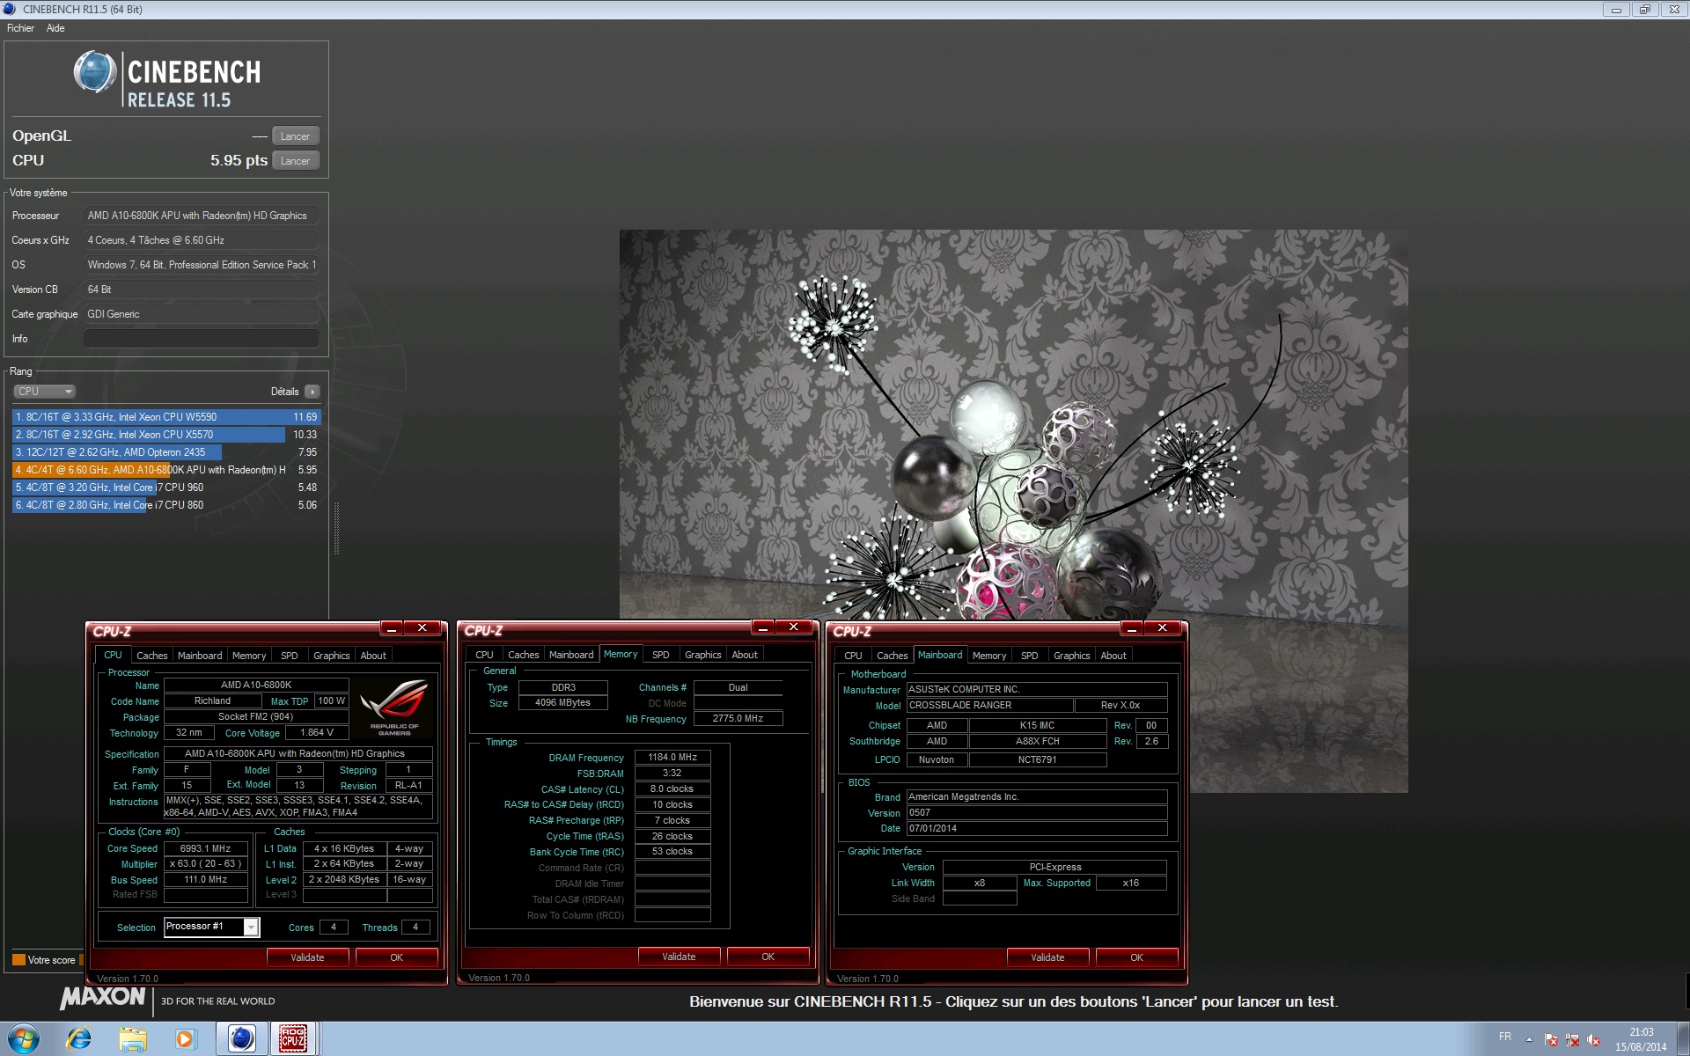Select ranking row AMD Opteron 2435
The image size is (1690, 1056).
point(166,452)
